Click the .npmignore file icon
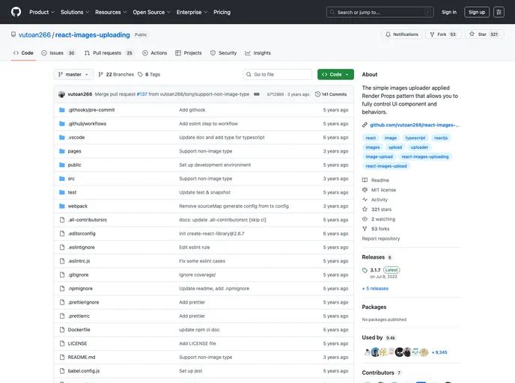This screenshot has height=383, width=515. 61,289
